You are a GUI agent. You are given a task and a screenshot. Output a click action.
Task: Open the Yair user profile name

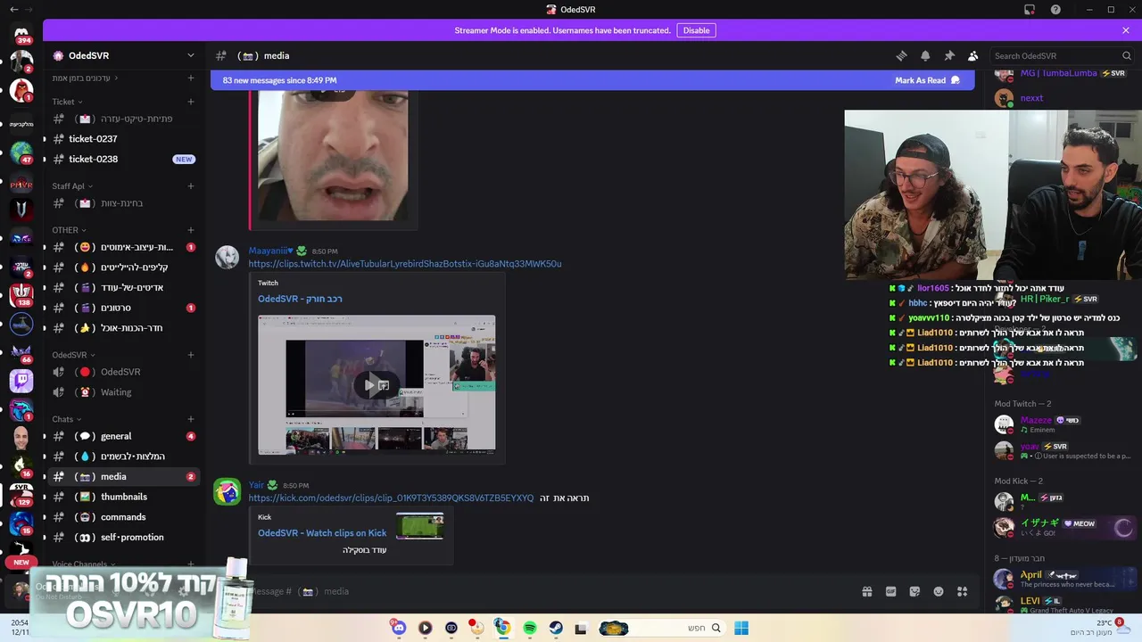pos(256,485)
